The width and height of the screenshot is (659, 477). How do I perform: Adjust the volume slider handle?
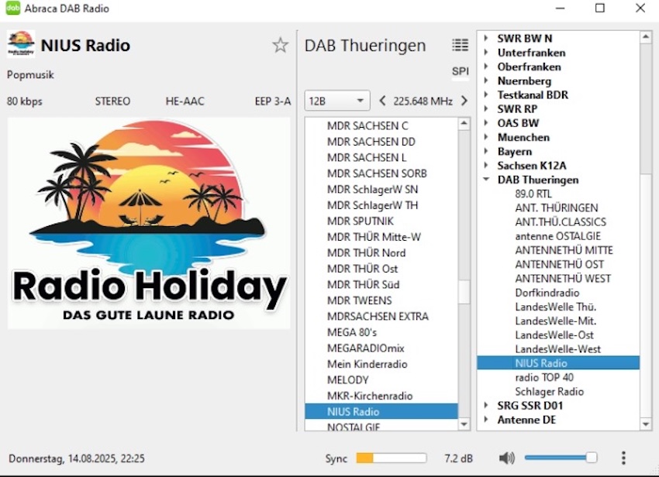coord(592,458)
